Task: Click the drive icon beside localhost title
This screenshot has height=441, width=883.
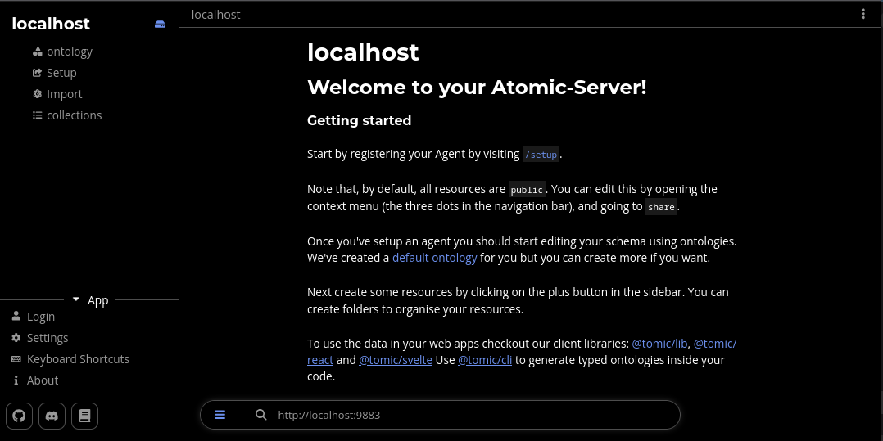Action: [161, 25]
